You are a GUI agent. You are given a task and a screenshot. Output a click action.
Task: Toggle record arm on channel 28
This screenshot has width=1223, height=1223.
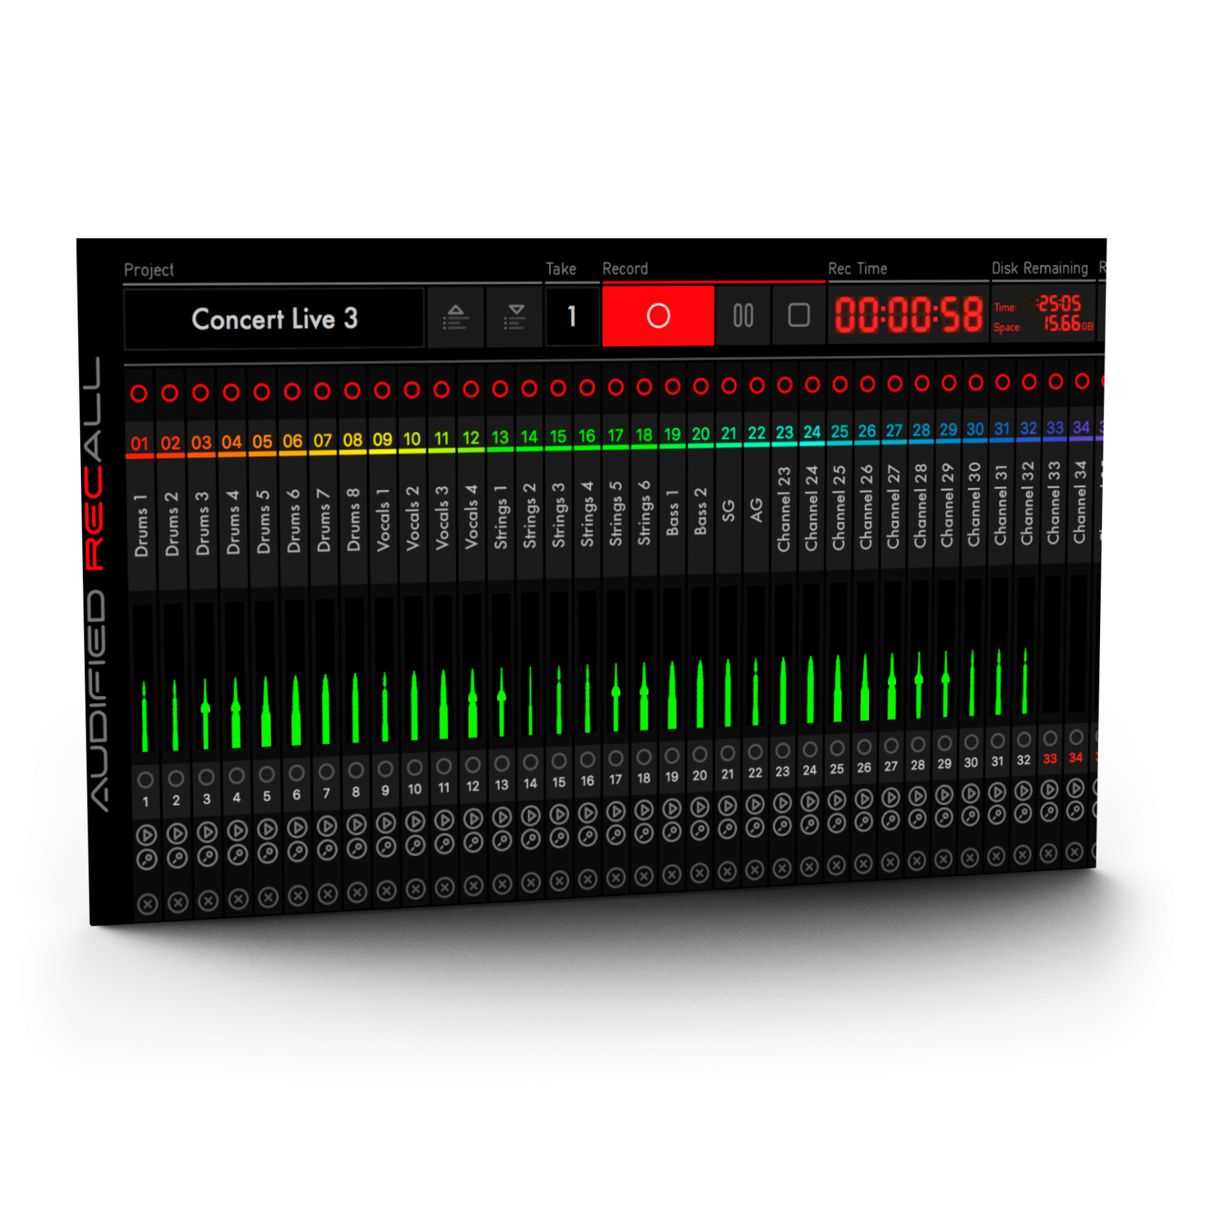coord(922,383)
